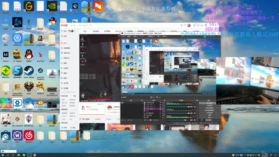Add a new scene using the plus button
The width and height of the screenshot is (279, 157).
tap(122, 120)
